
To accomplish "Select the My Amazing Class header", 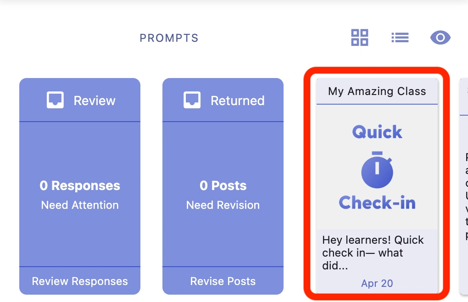I will point(377,91).
